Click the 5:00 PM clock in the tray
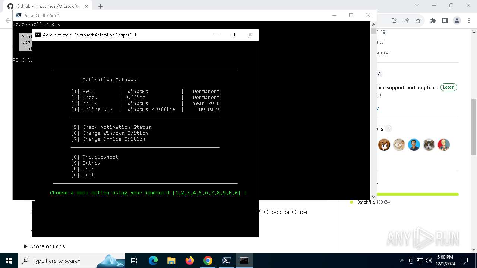477x268 pixels. pyautogui.click(x=445, y=257)
